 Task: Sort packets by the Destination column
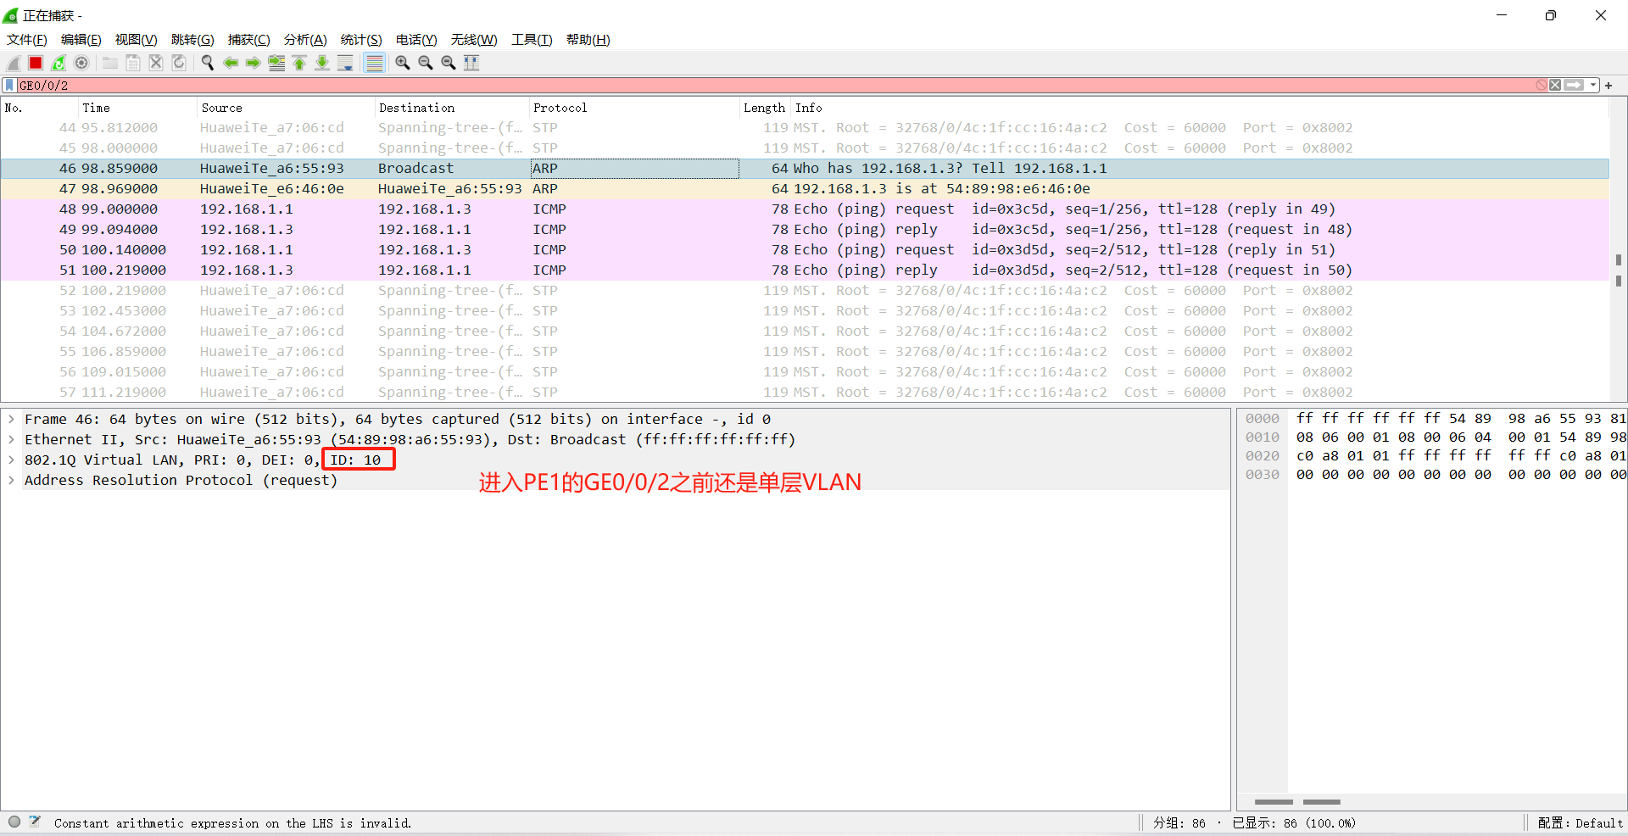[452, 108]
